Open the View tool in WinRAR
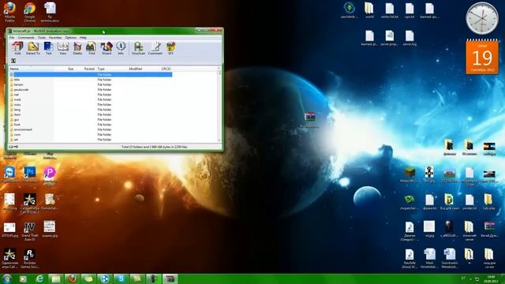 click(x=63, y=48)
